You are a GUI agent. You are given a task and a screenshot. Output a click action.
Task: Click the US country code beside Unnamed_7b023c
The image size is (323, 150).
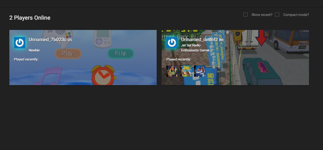(70, 40)
